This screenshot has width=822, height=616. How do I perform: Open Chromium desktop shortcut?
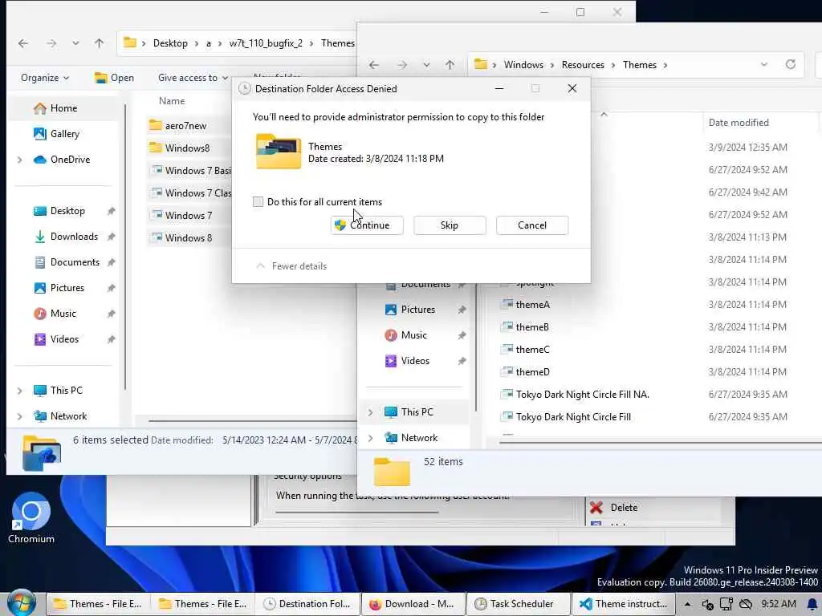31,517
